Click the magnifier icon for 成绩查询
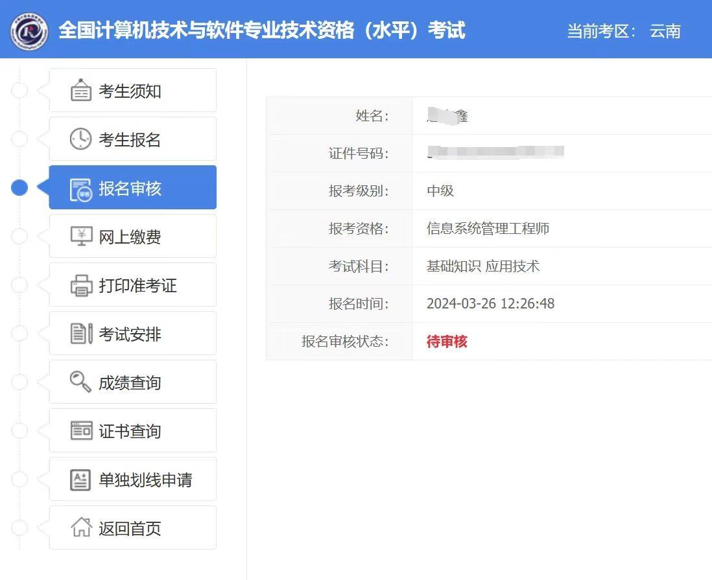This screenshot has width=712, height=580. pos(81,382)
